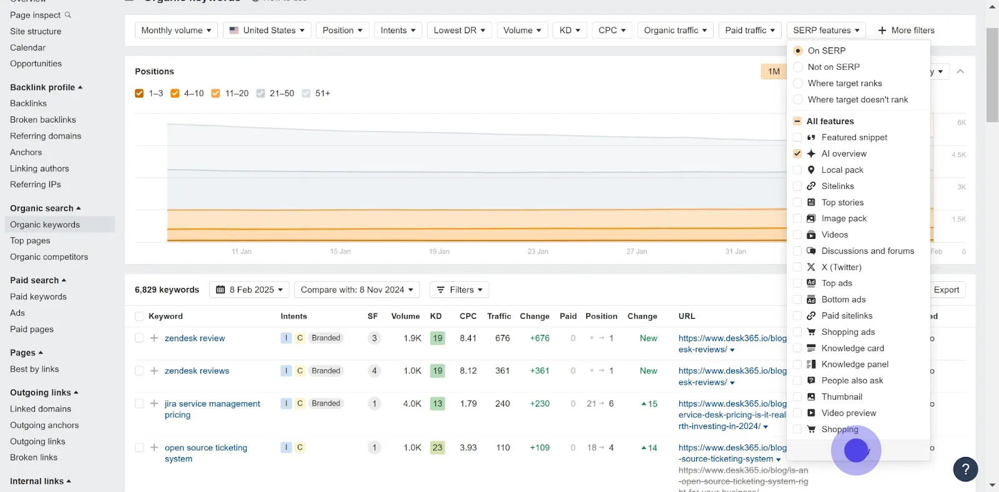The image size is (999, 492).
Task: Open the Lowest DR filter dropdown
Action: (x=460, y=30)
